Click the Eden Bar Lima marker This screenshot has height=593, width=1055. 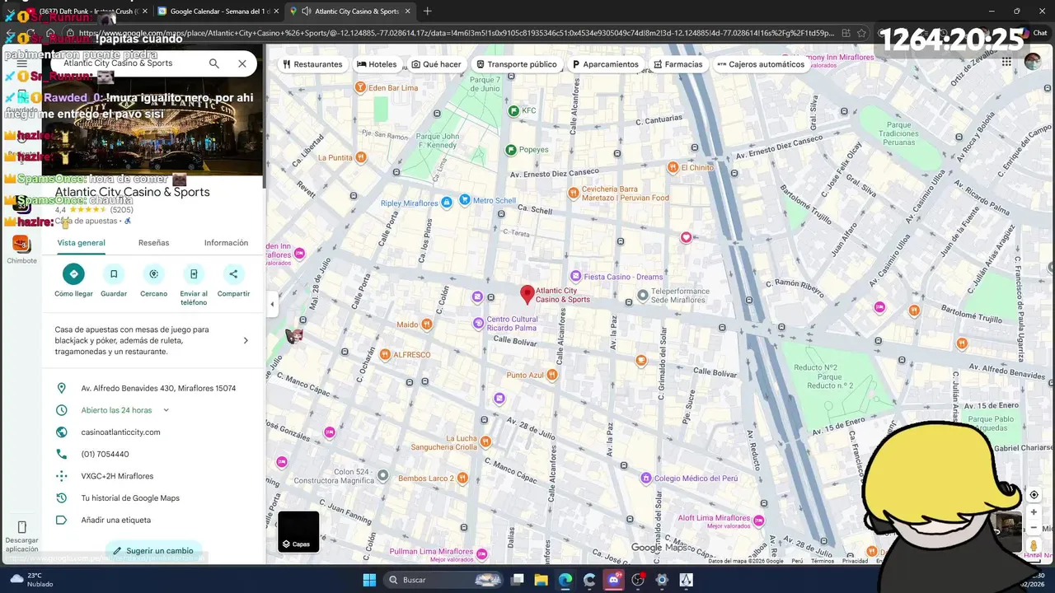pos(360,87)
